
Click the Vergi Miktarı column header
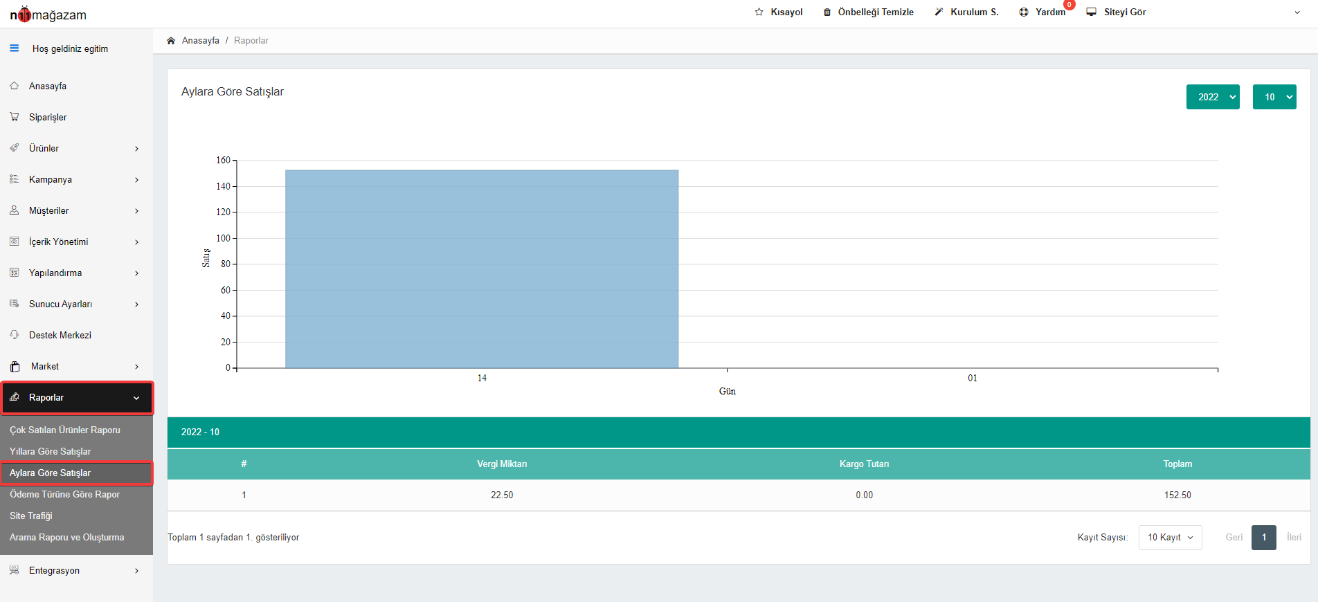click(502, 464)
